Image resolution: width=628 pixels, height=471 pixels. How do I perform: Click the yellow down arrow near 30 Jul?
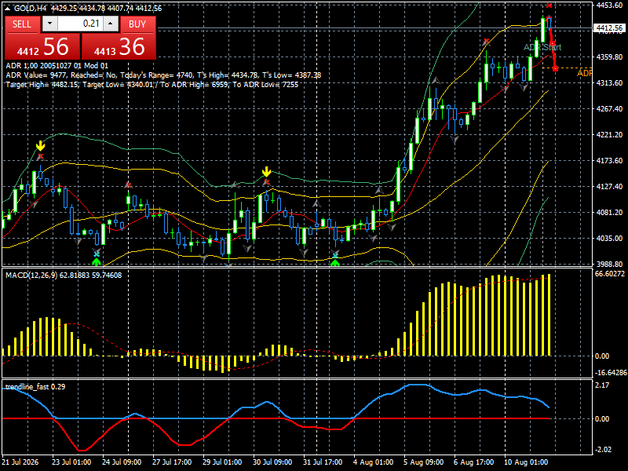[x=267, y=172]
